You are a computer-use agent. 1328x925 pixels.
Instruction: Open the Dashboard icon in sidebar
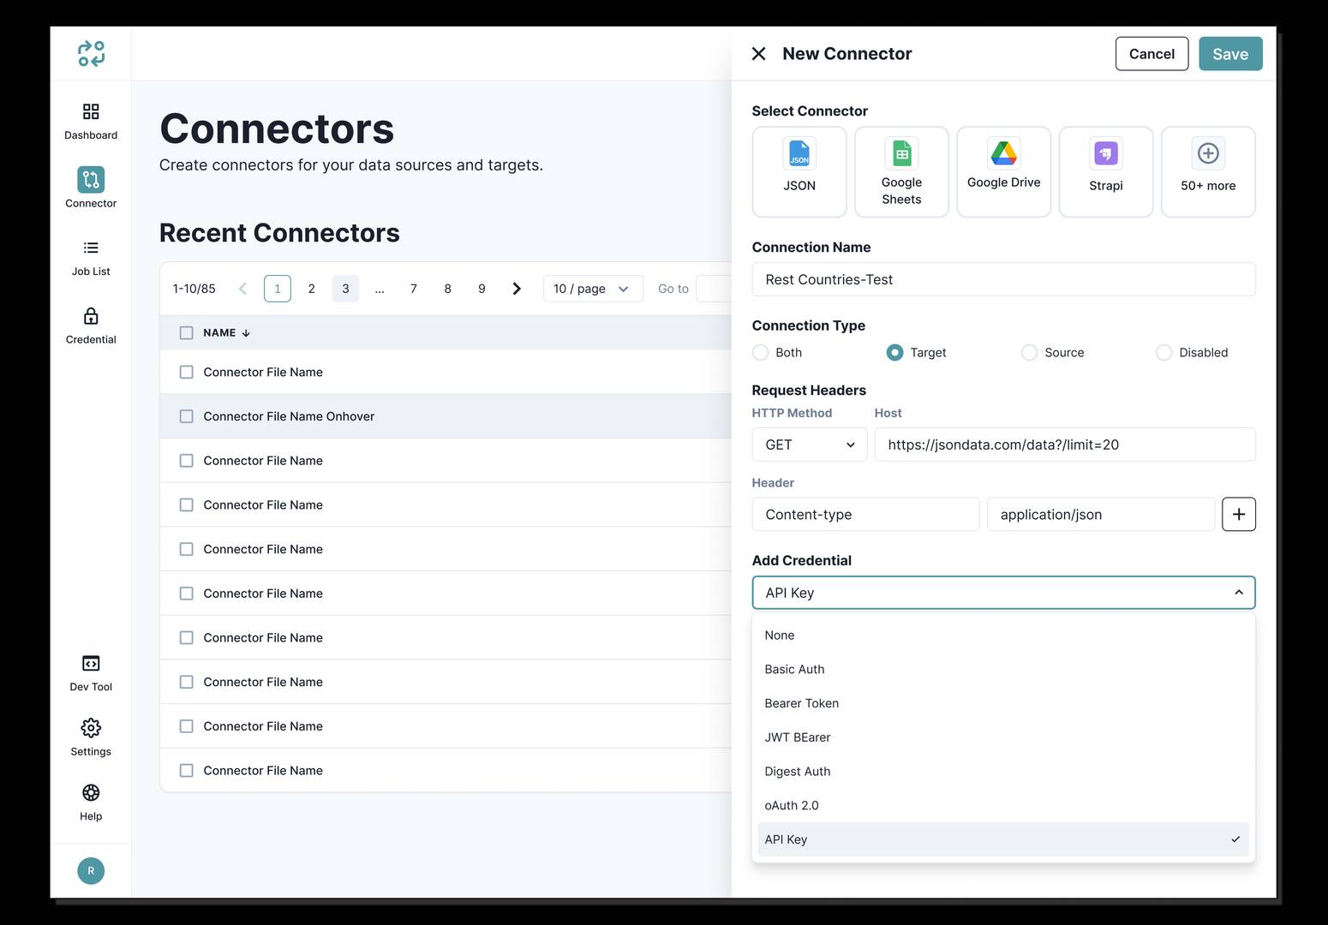click(91, 112)
